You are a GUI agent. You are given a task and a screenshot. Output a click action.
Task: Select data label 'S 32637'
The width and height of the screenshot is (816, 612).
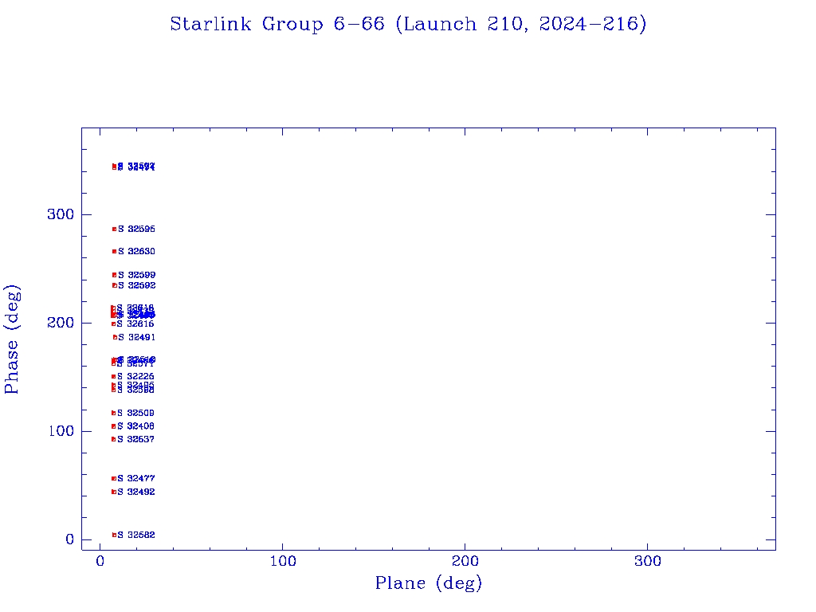coord(135,439)
